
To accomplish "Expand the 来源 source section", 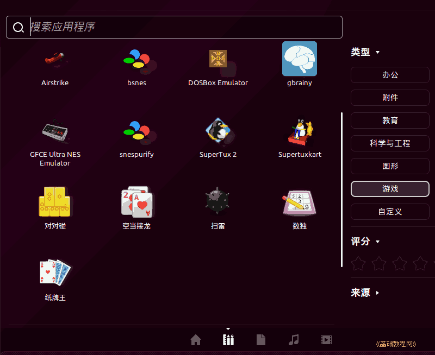I will (365, 293).
